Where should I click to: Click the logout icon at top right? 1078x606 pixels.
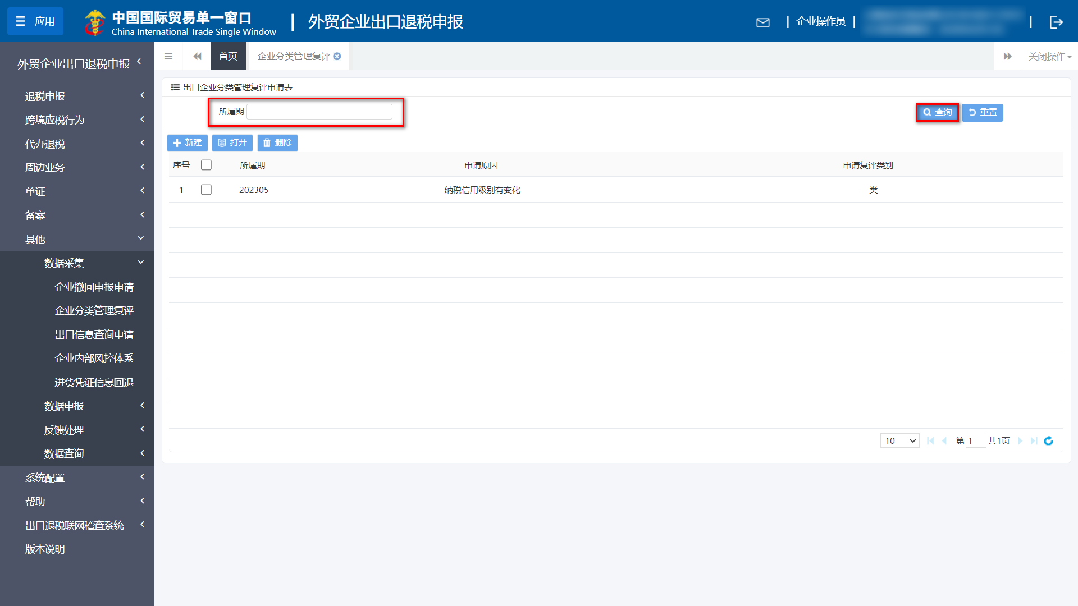point(1056,22)
